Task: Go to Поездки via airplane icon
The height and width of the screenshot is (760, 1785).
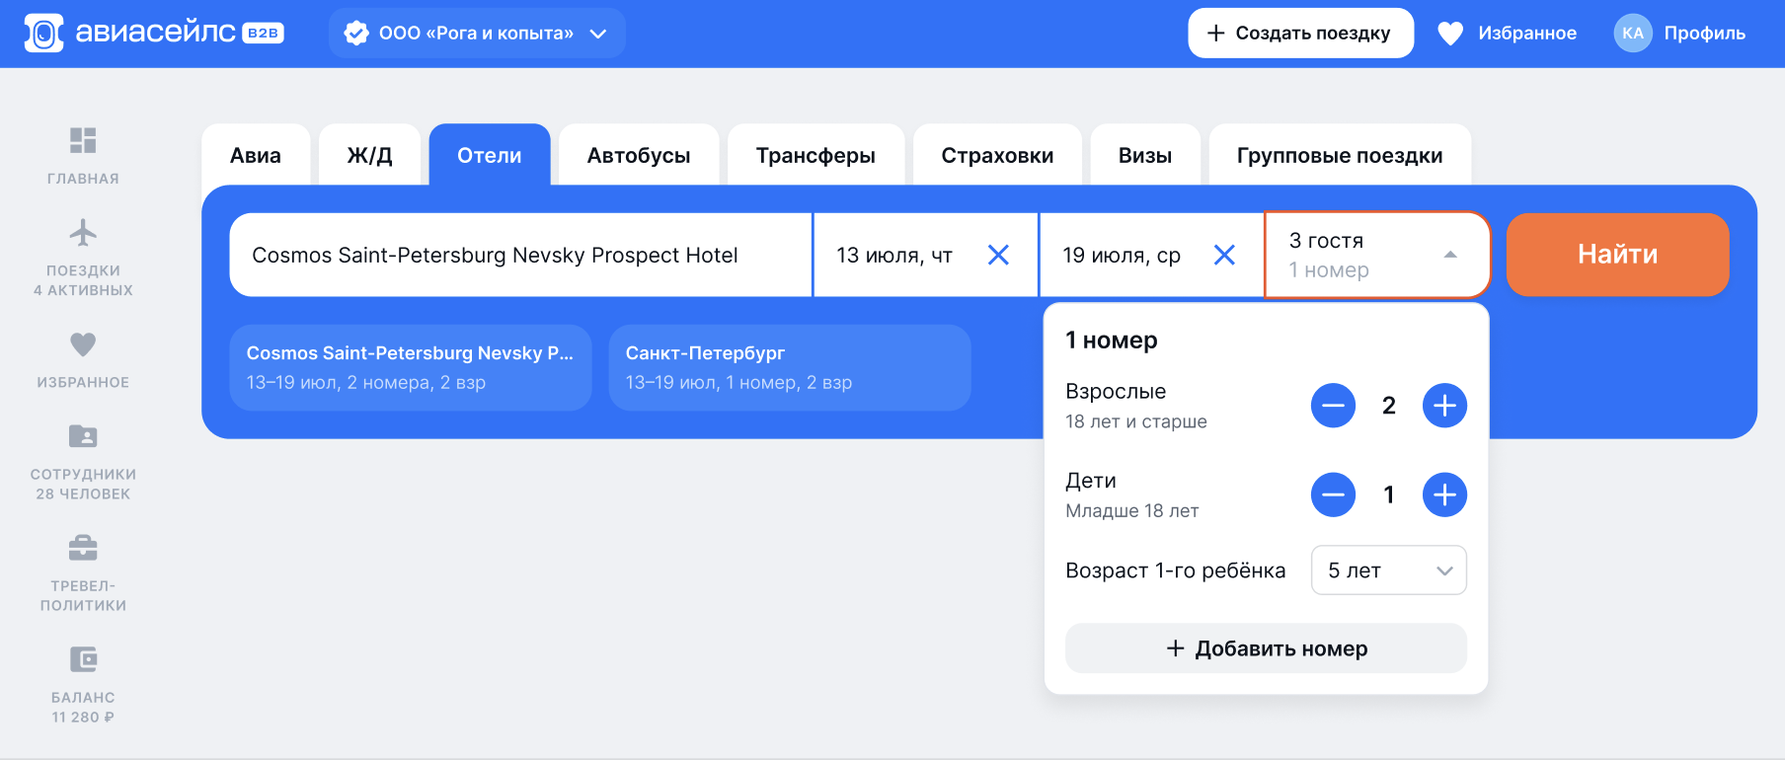Action: click(x=83, y=233)
